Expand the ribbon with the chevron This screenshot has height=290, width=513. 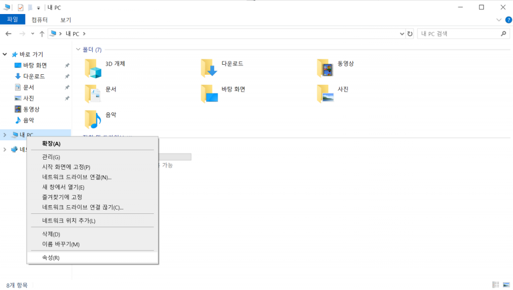[x=499, y=20]
